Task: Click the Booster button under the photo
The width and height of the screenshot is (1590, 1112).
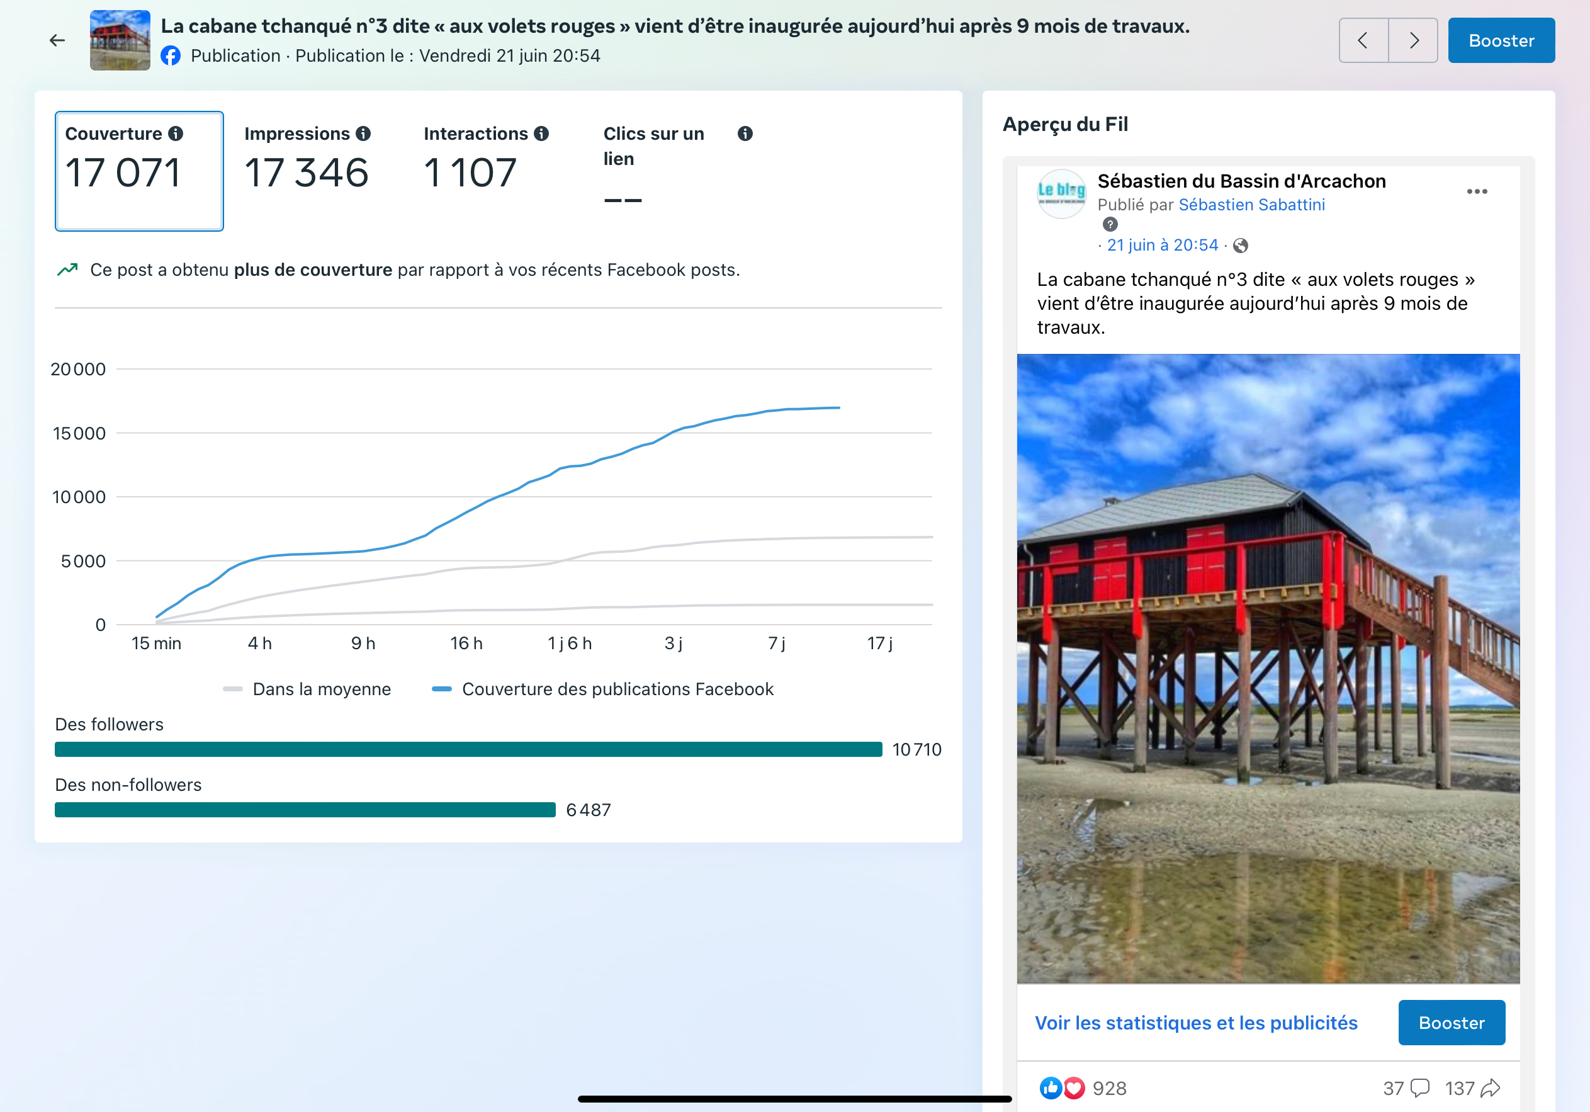Action: [x=1452, y=1023]
